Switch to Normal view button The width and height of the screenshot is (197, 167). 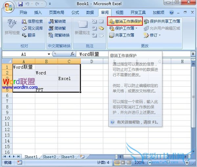click(x=117, y=163)
